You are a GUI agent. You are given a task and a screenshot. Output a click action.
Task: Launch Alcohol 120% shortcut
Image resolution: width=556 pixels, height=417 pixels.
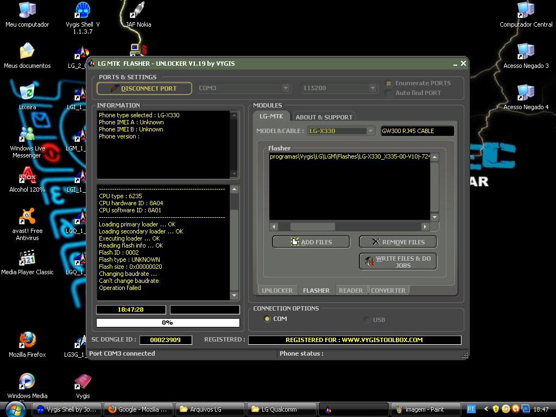click(27, 179)
